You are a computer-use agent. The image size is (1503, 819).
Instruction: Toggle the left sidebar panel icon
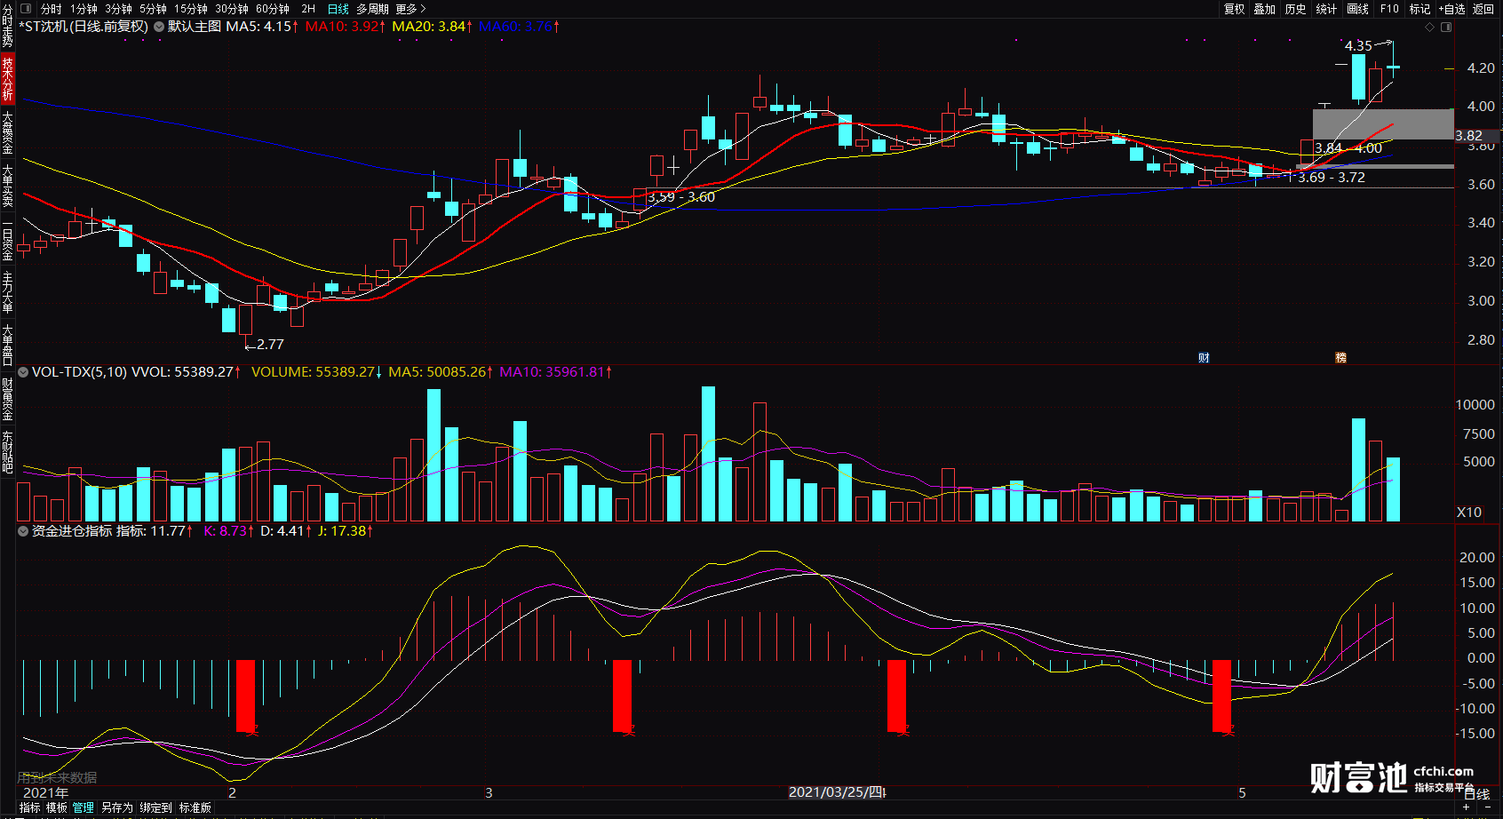pyautogui.click(x=25, y=9)
